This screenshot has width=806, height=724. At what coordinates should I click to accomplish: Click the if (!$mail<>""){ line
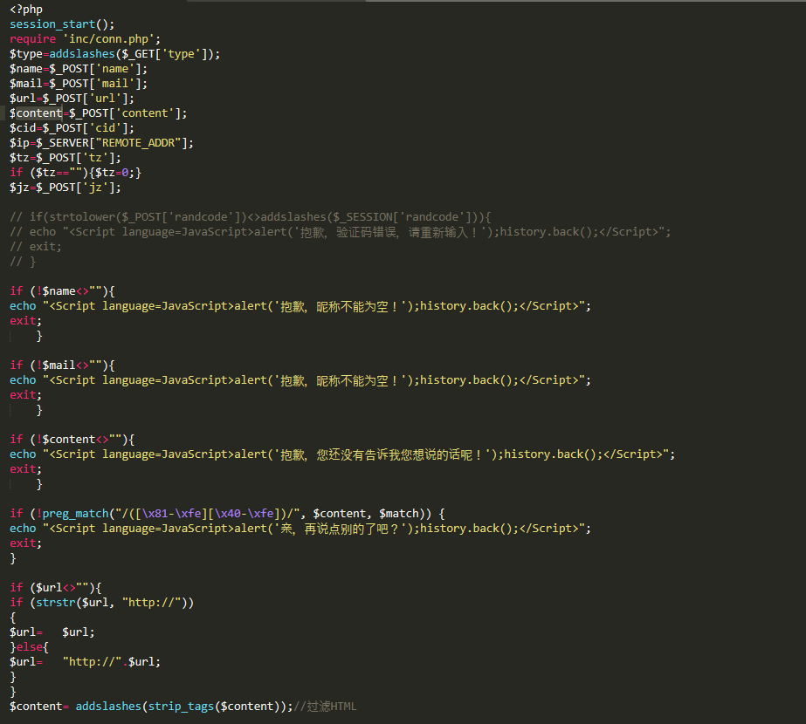[x=62, y=365]
